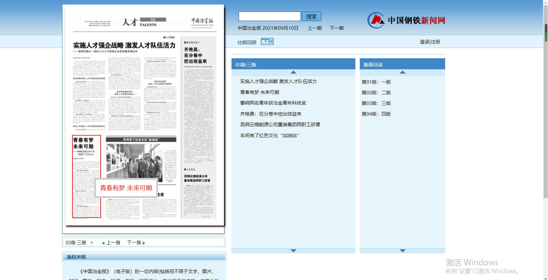Open the 登录|注册 link
This screenshot has height=280, width=548.
pyautogui.click(x=430, y=42)
